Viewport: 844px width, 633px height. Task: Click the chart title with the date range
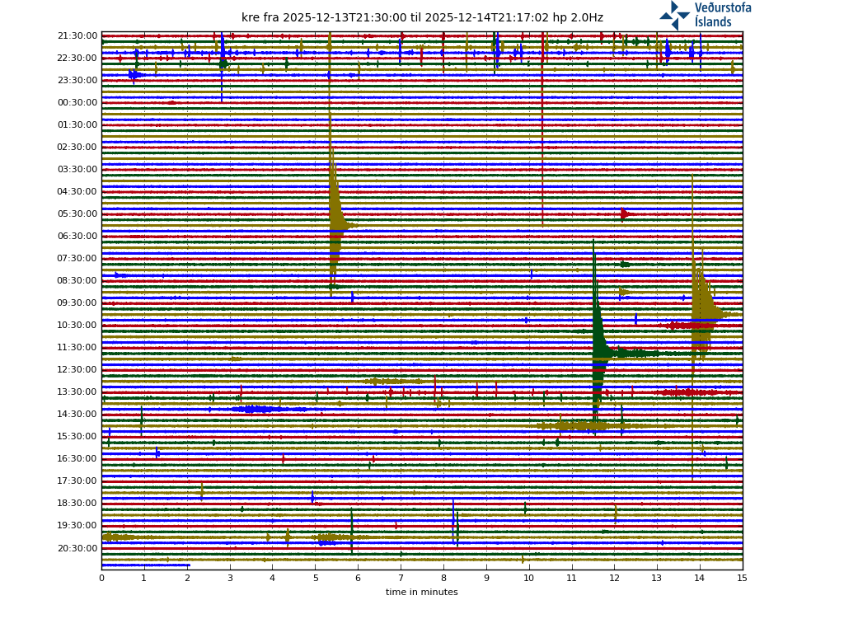[x=422, y=17]
